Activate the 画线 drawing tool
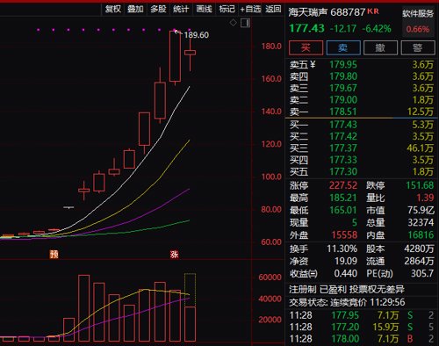439x346 pixels. pos(204,9)
